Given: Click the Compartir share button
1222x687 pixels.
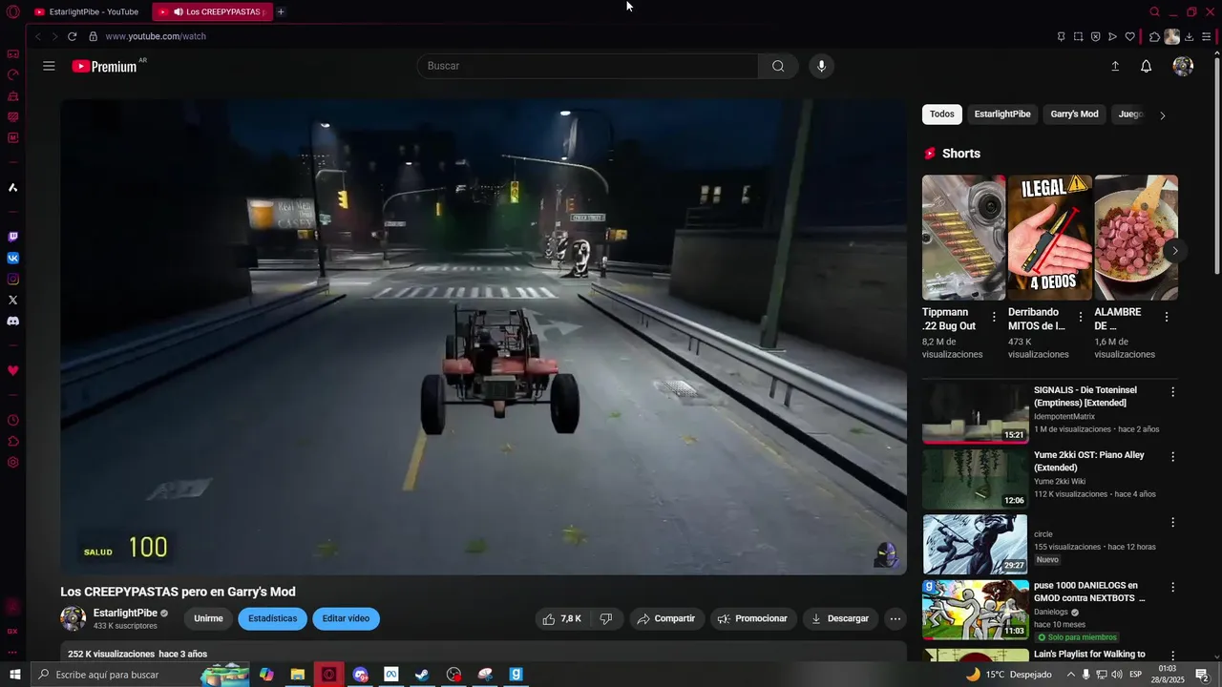Looking at the screenshot, I should 666,618.
